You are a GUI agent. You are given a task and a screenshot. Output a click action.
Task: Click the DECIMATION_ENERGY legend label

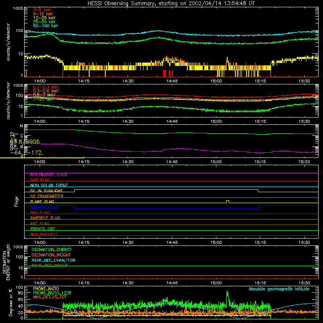(52, 250)
